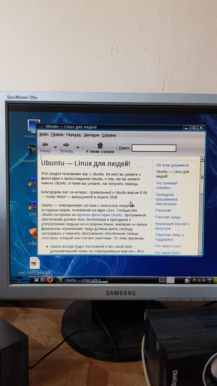The image size is (217, 386).
Task: Follow the идеалах философии Ubuntu link
Action: pyautogui.click(x=100, y=215)
